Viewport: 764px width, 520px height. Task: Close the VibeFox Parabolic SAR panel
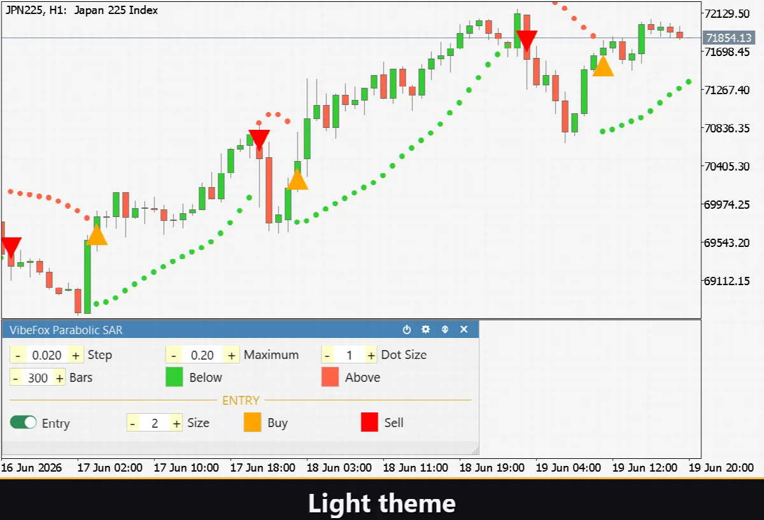[x=464, y=329]
